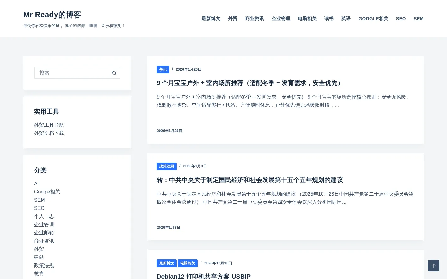The image size is (447, 279).
Task: Click the 杂记 category tag
Action: click(163, 69)
